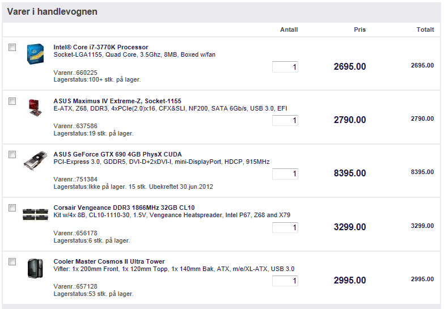
Task: Select the ASUS Maximus IV Extreme-Z checkbox
Action: 12,101
